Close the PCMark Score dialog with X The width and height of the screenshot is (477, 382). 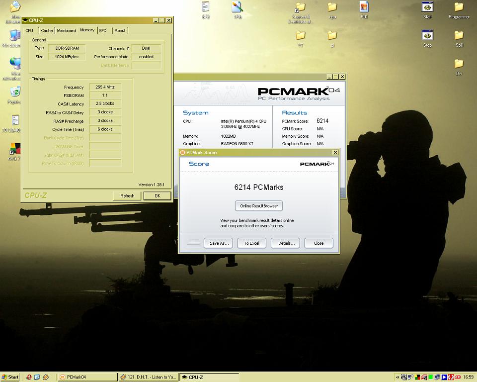pos(335,152)
